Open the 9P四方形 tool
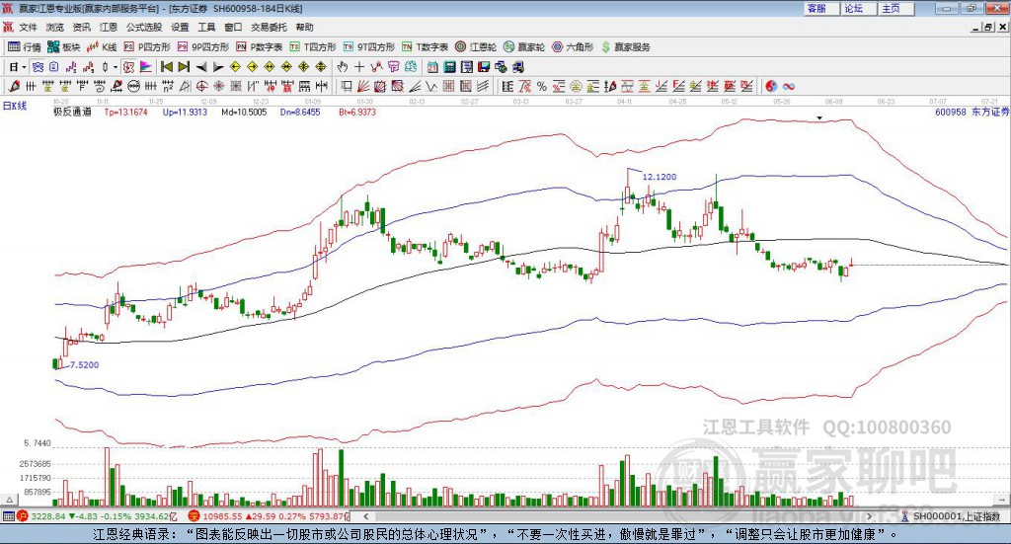The height and width of the screenshot is (544, 1011). tap(203, 47)
